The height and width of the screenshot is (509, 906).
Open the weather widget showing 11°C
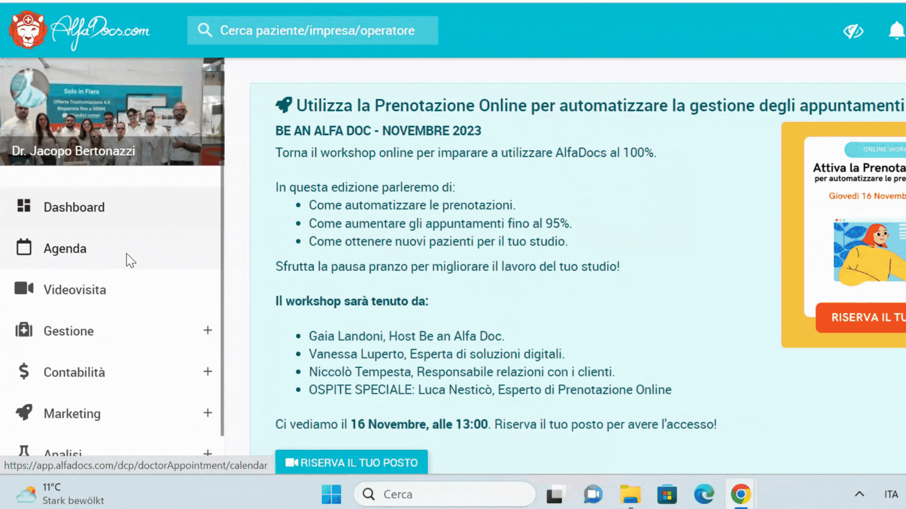click(x=60, y=494)
